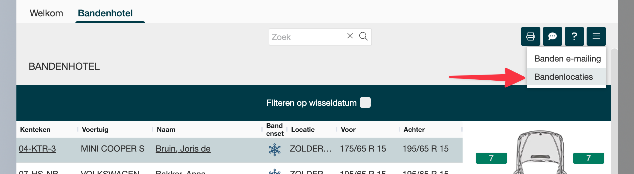This screenshot has width=634, height=174.
Task: Open customer link Bruin, Joris de
Action: 183,149
